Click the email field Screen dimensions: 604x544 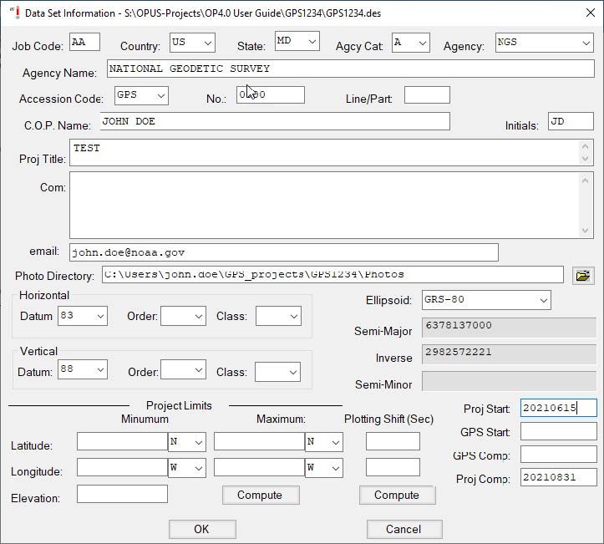[x=284, y=252]
